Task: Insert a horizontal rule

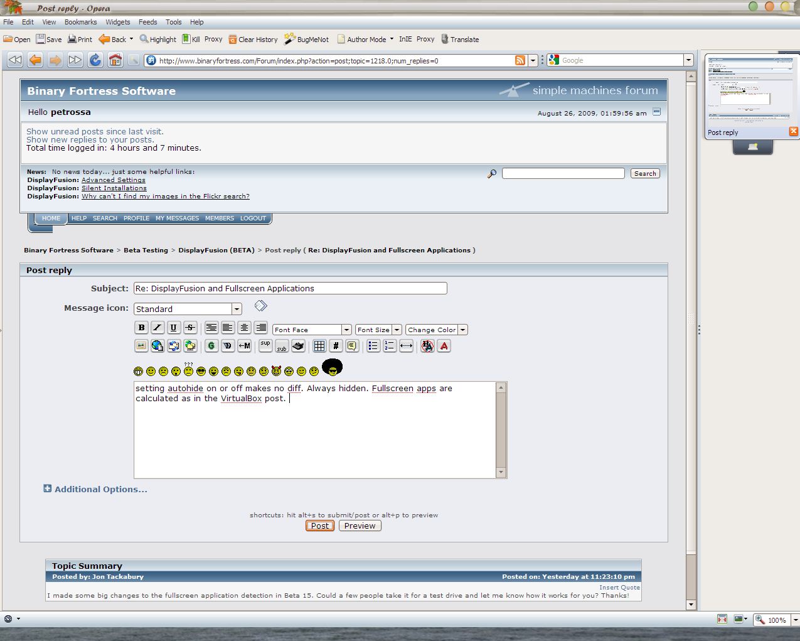Action: (406, 345)
